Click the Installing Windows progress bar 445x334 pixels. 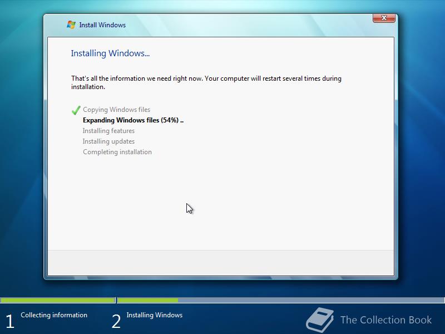click(x=281, y=300)
